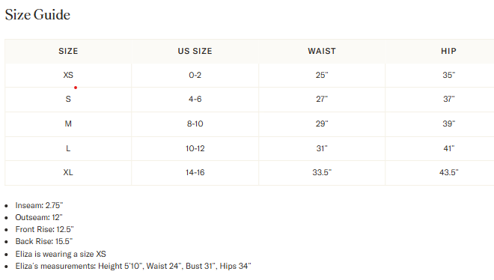Image resolution: width=494 pixels, height=280 pixels.
Task: Select the US SIZE column header
Action: tap(195, 51)
